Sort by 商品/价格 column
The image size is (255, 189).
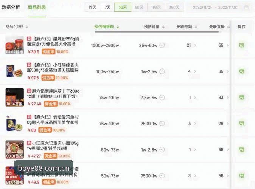coord(26,27)
